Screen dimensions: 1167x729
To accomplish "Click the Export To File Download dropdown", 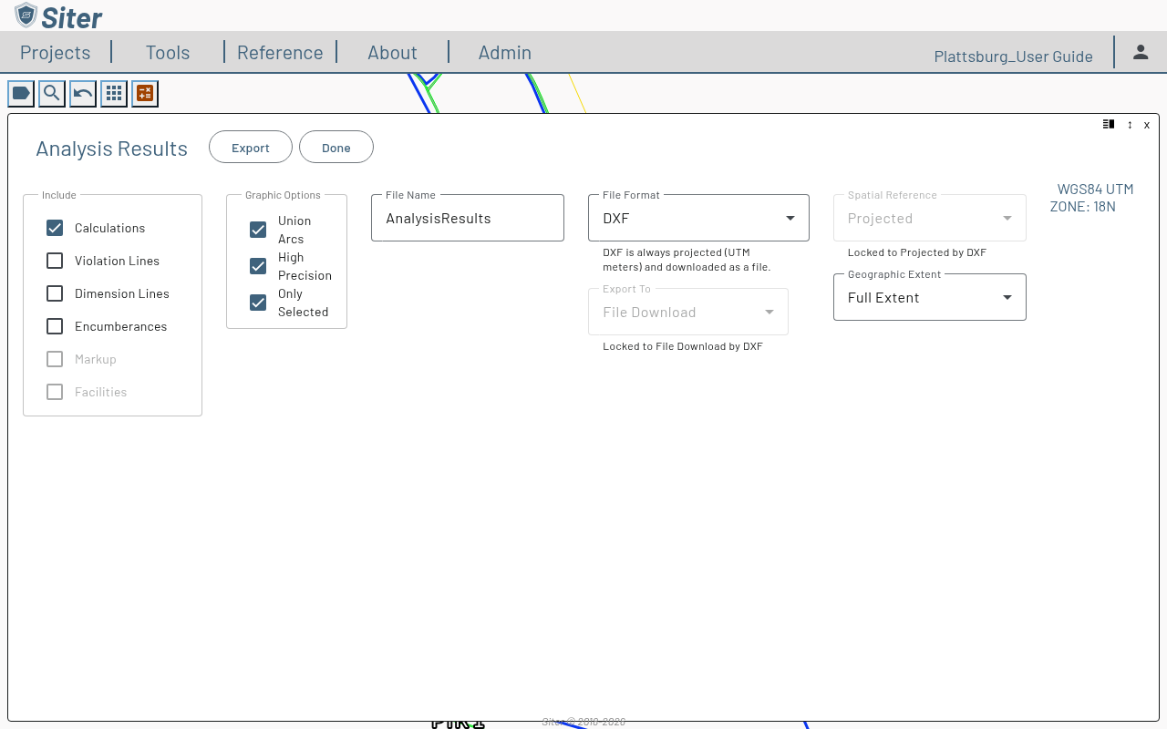I will (688, 312).
